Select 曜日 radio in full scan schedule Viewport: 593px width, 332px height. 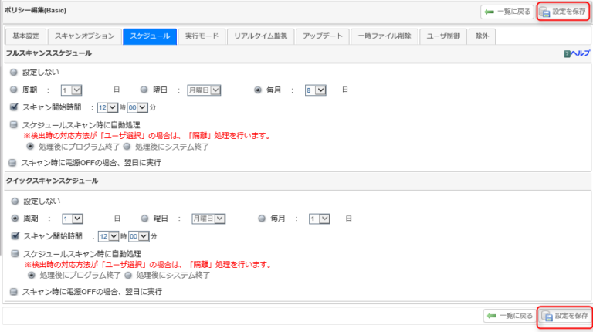point(144,90)
